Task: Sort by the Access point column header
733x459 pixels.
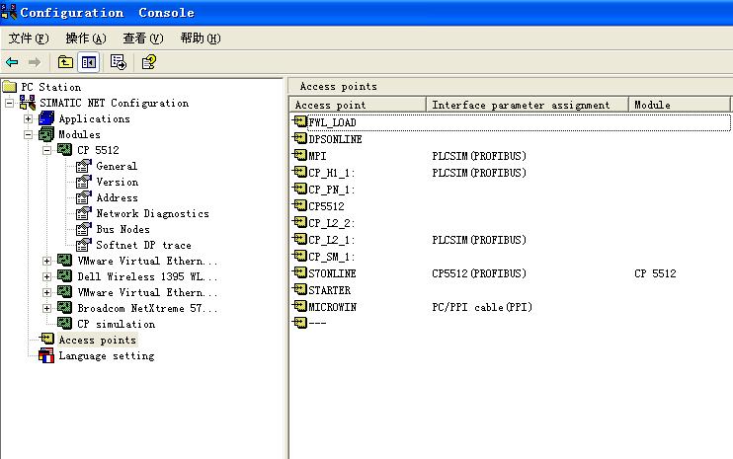Action: point(358,105)
